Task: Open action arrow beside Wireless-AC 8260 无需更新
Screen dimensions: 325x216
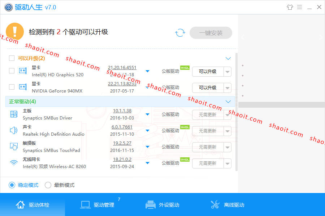Action: tap(227, 163)
